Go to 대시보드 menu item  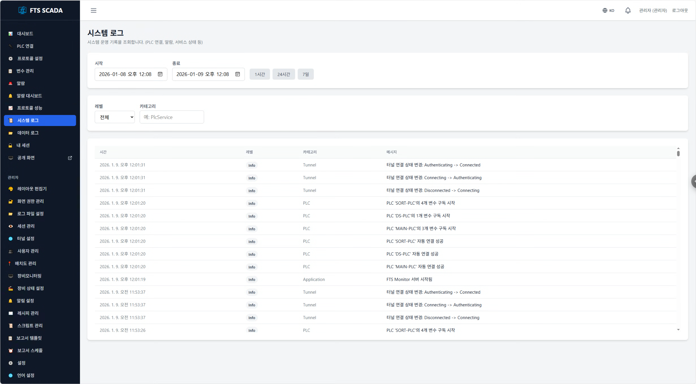click(25, 33)
